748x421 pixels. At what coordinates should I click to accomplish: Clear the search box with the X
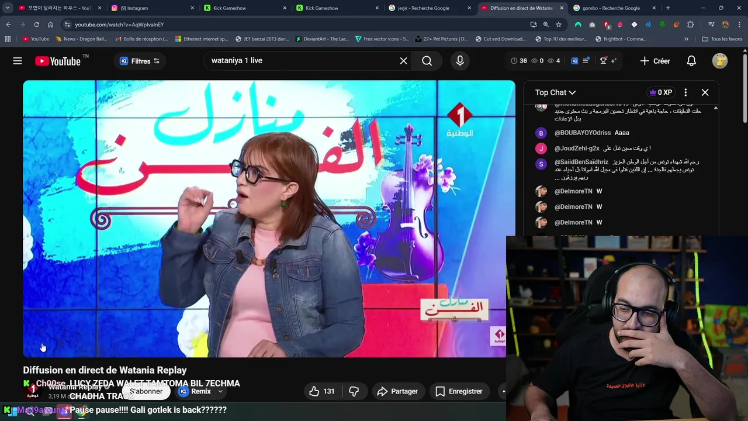pos(403,61)
